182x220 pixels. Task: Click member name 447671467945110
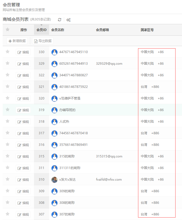(x=73, y=52)
